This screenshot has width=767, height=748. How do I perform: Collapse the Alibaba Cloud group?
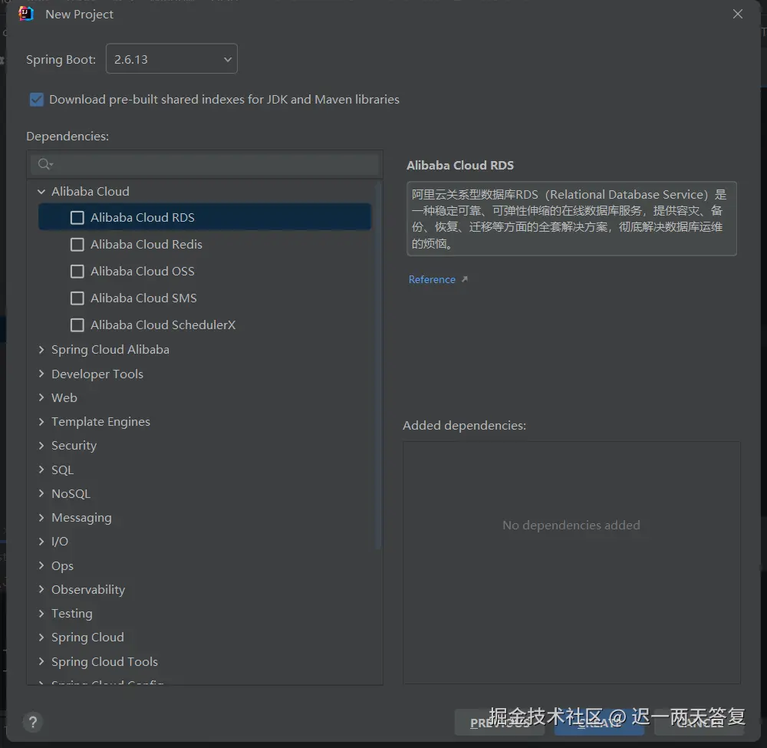point(41,192)
